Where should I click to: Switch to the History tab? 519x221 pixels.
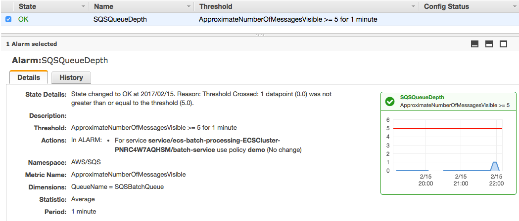pos(71,77)
